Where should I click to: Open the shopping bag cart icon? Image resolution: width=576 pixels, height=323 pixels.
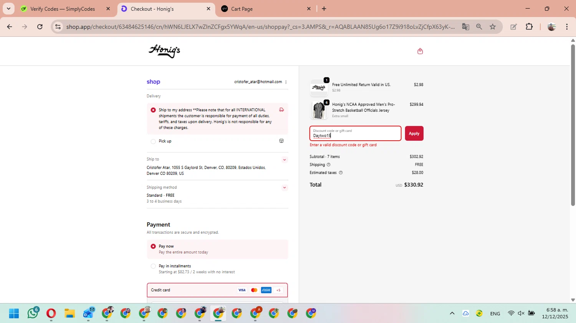(x=420, y=51)
